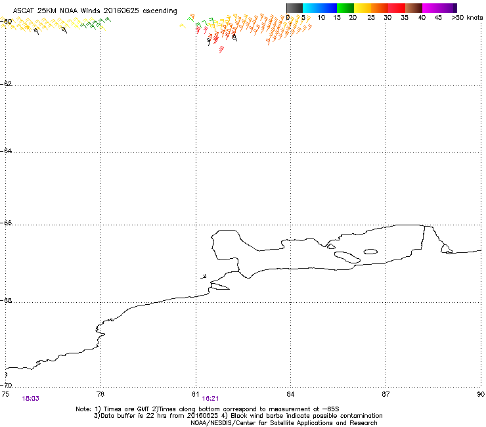Click the '>50 knots' legend label
Viewport: 486px width, 427px height.
point(467,18)
